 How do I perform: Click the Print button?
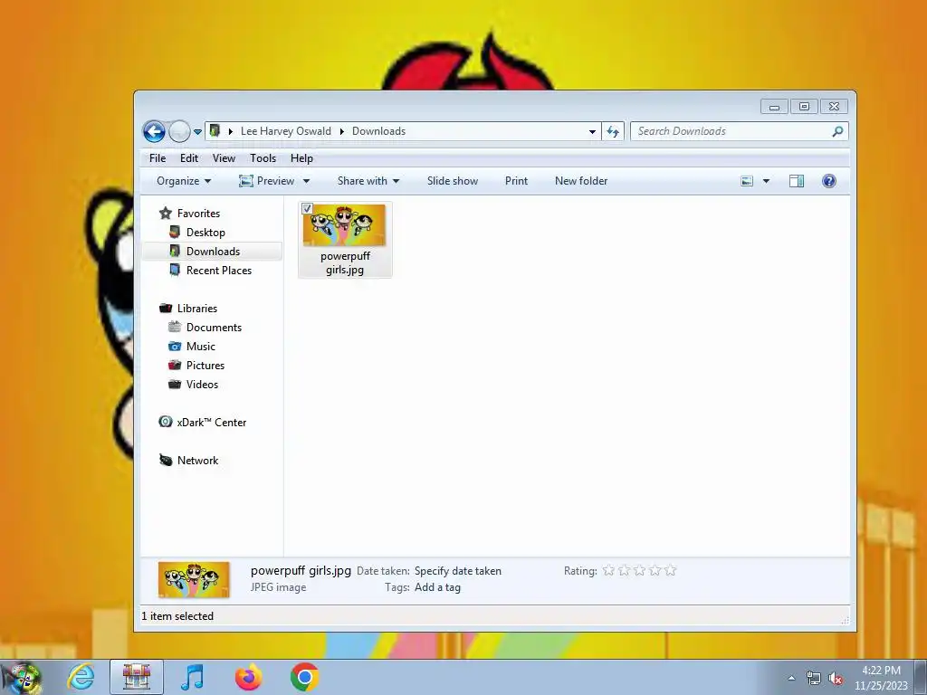pos(516,181)
